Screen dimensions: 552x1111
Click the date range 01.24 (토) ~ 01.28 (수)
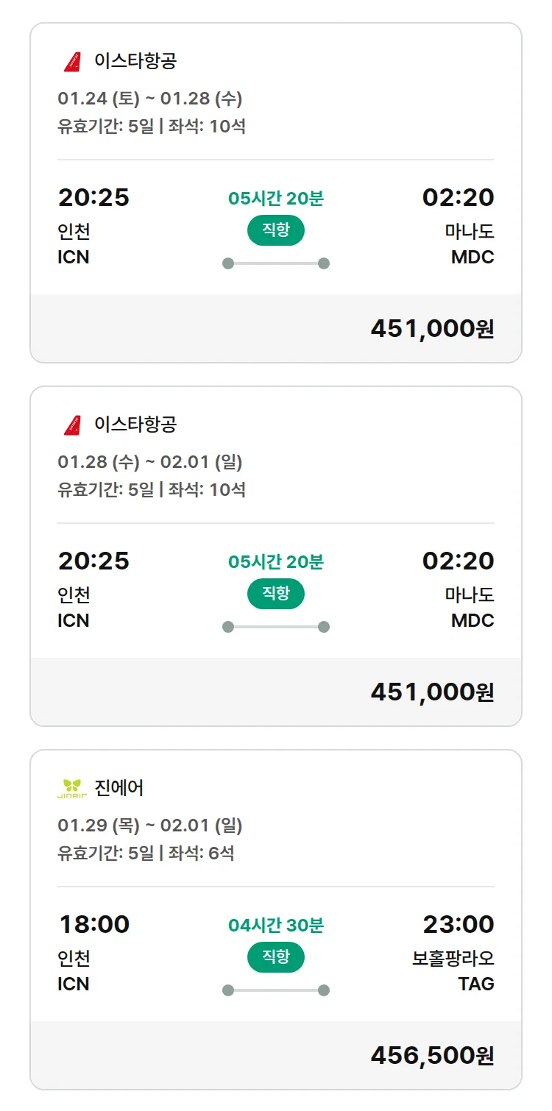pos(150,99)
